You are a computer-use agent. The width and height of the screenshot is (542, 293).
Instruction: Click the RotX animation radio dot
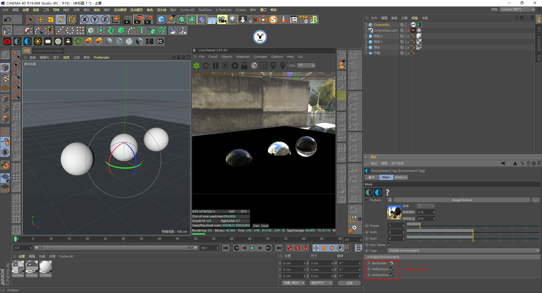coord(367,232)
